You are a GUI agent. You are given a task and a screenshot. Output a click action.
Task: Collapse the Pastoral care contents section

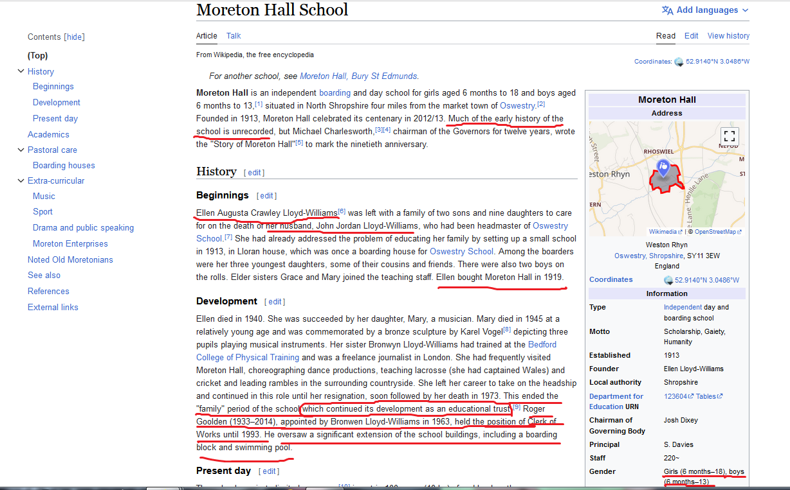pyautogui.click(x=21, y=150)
